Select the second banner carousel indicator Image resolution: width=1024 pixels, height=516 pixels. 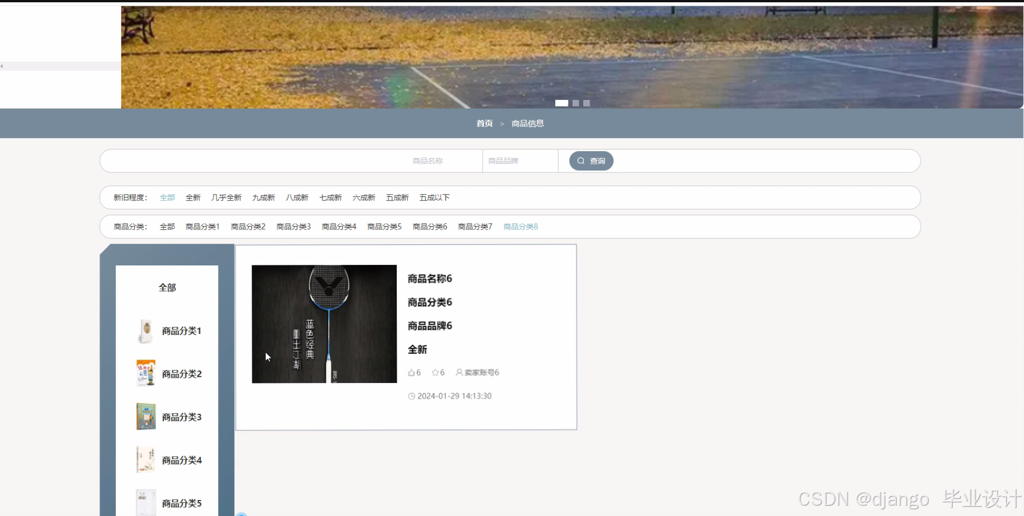[x=576, y=103]
